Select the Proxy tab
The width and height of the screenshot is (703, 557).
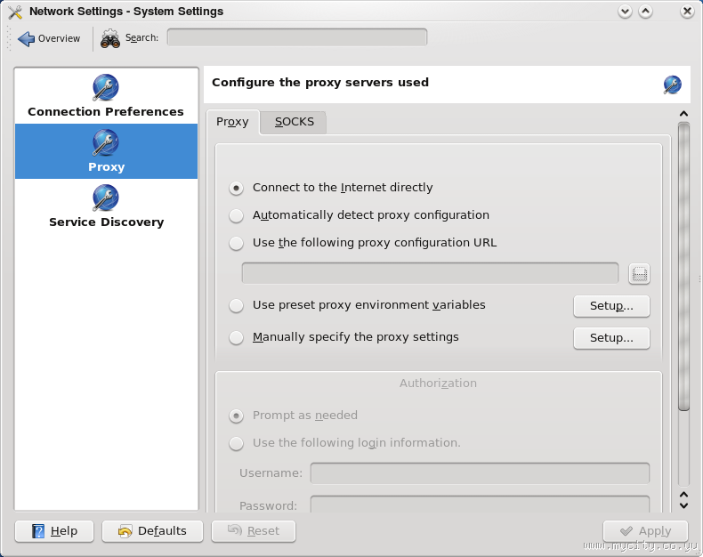point(232,122)
